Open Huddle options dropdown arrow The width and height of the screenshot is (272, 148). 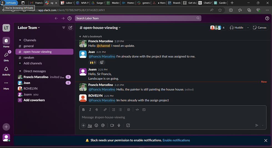click(x=248, y=27)
